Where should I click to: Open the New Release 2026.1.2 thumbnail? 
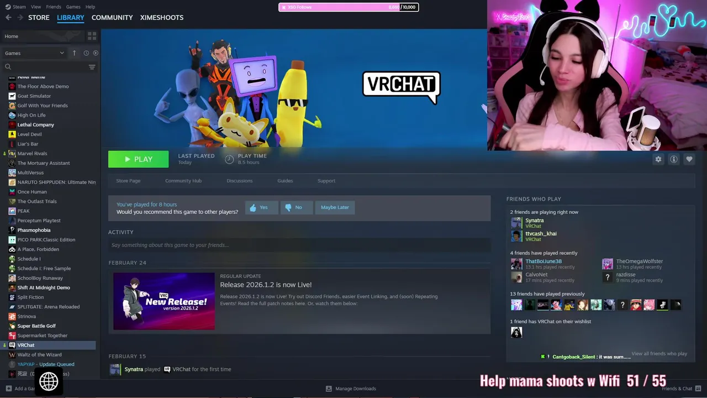pyautogui.click(x=164, y=301)
